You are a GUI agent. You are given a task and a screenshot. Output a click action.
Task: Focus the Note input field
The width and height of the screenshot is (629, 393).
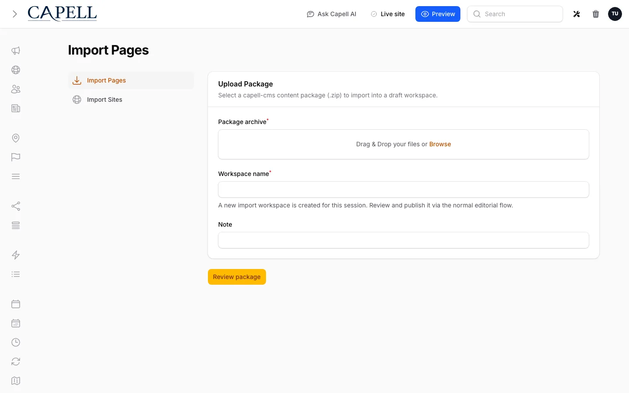[404, 240]
